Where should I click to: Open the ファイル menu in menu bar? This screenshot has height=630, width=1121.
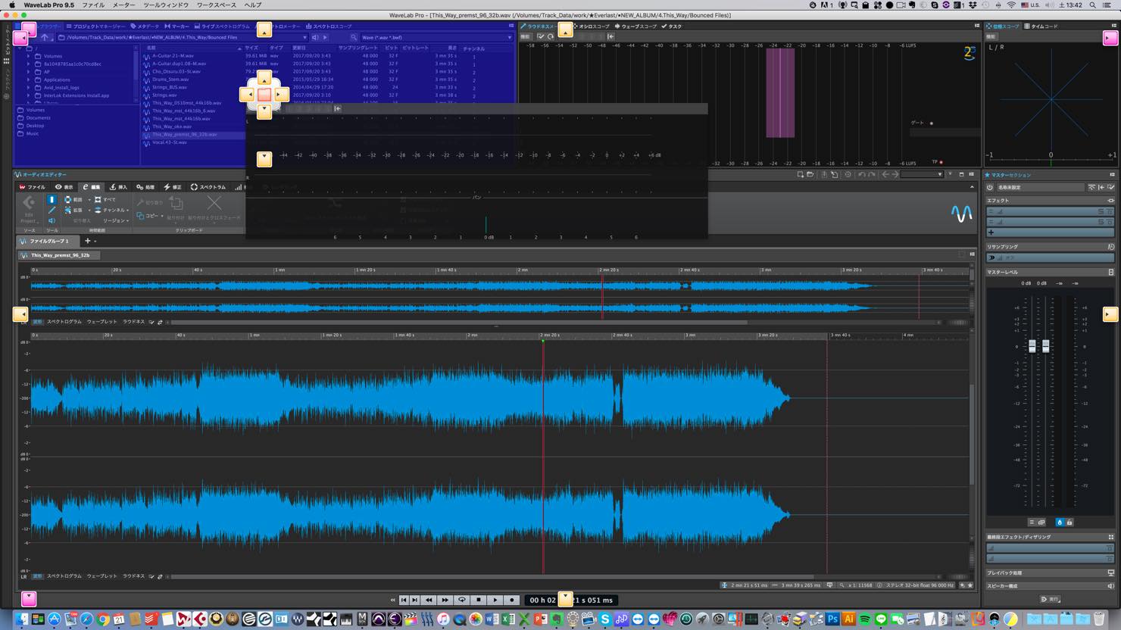point(93,5)
